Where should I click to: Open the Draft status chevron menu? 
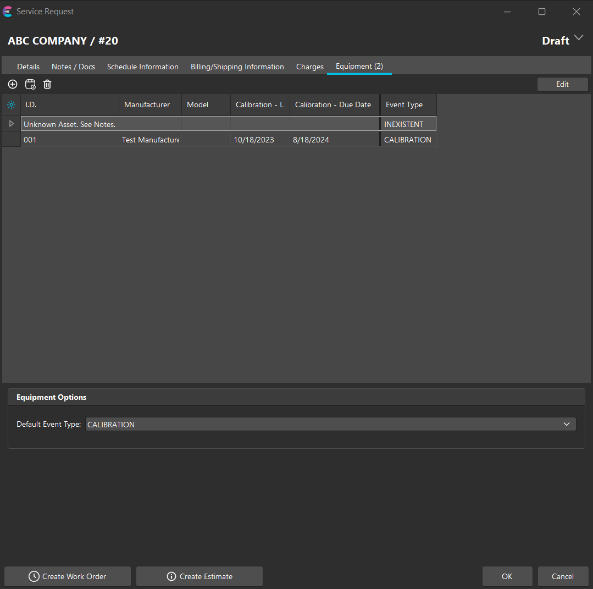click(578, 38)
